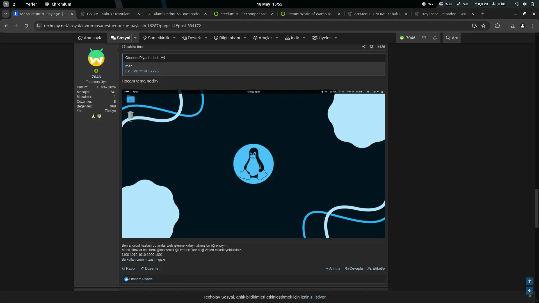Open 7046 account menu in navbar
Viewport: 539px width, 303px height.
point(407,38)
